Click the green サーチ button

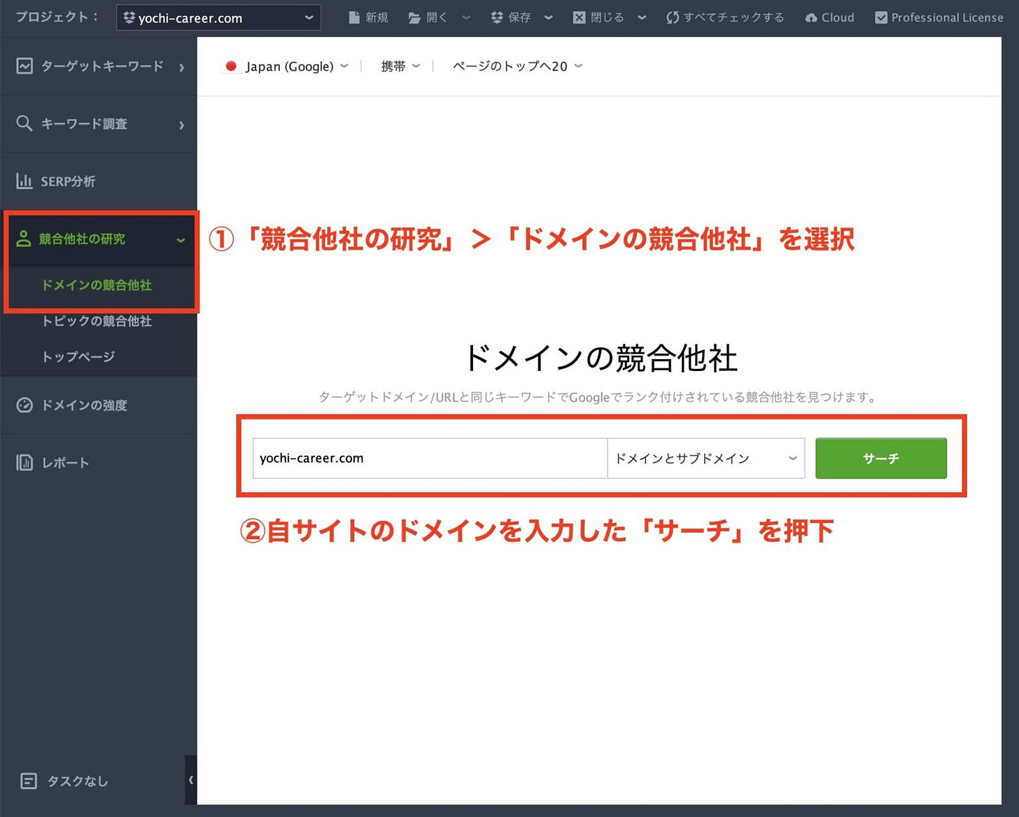pyautogui.click(x=881, y=459)
